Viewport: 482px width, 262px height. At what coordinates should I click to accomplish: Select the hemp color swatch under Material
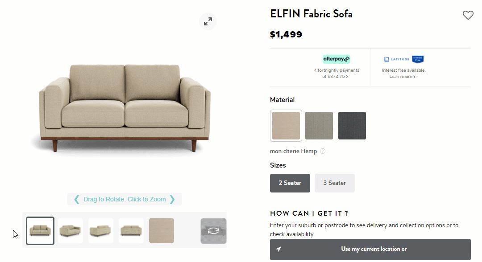[286, 125]
